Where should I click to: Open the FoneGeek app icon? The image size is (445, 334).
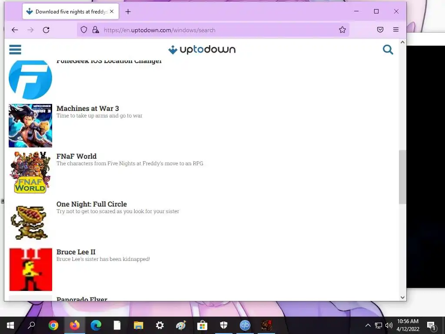tap(30, 80)
